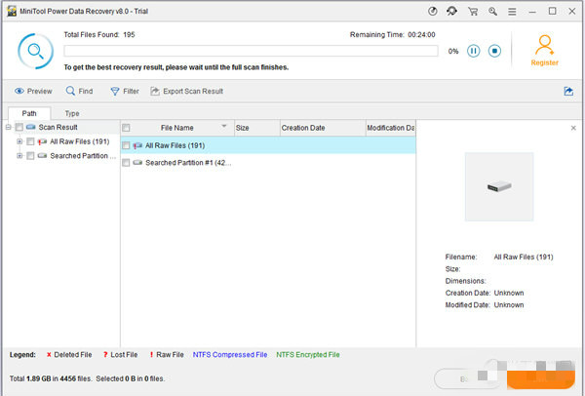585x396 pixels.
Task: Click the partition drive icon in tree
Action: [42, 156]
